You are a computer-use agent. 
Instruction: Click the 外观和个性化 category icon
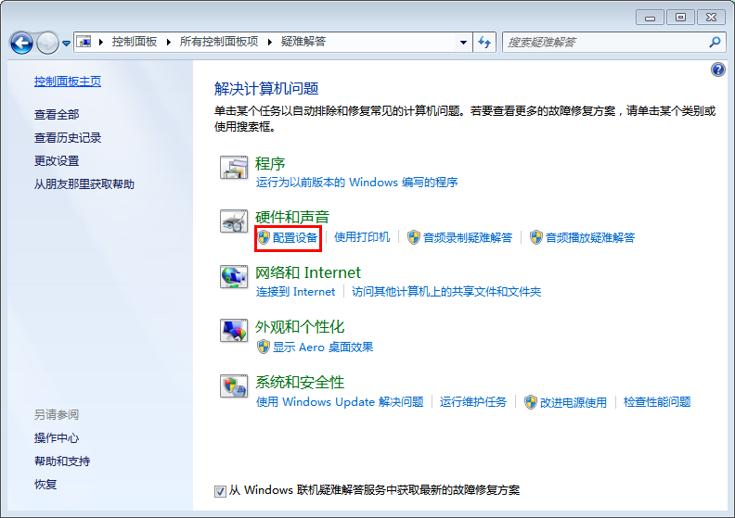pyautogui.click(x=234, y=331)
